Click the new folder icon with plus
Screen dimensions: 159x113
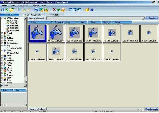tap(12, 10)
